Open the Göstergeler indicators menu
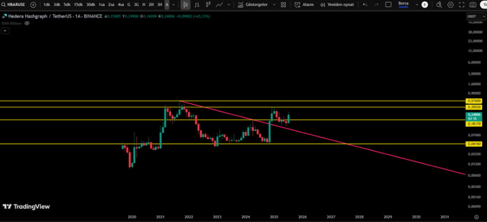 tap(253, 5)
